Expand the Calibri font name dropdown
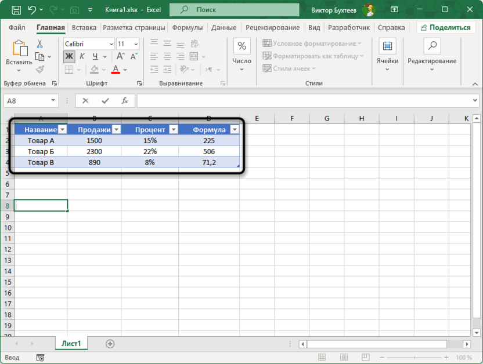 110,44
